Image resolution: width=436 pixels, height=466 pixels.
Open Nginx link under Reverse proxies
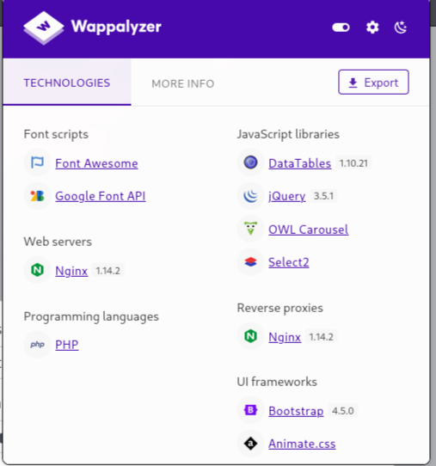click(285, 337)
